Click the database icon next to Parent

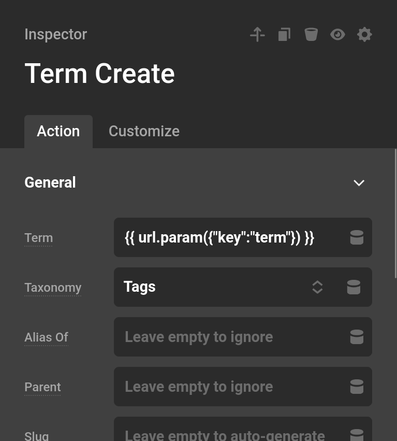357,387
